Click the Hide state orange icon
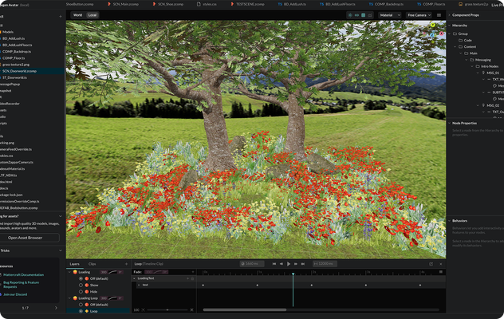The image size is (504, 319). [x=87, y=292]
